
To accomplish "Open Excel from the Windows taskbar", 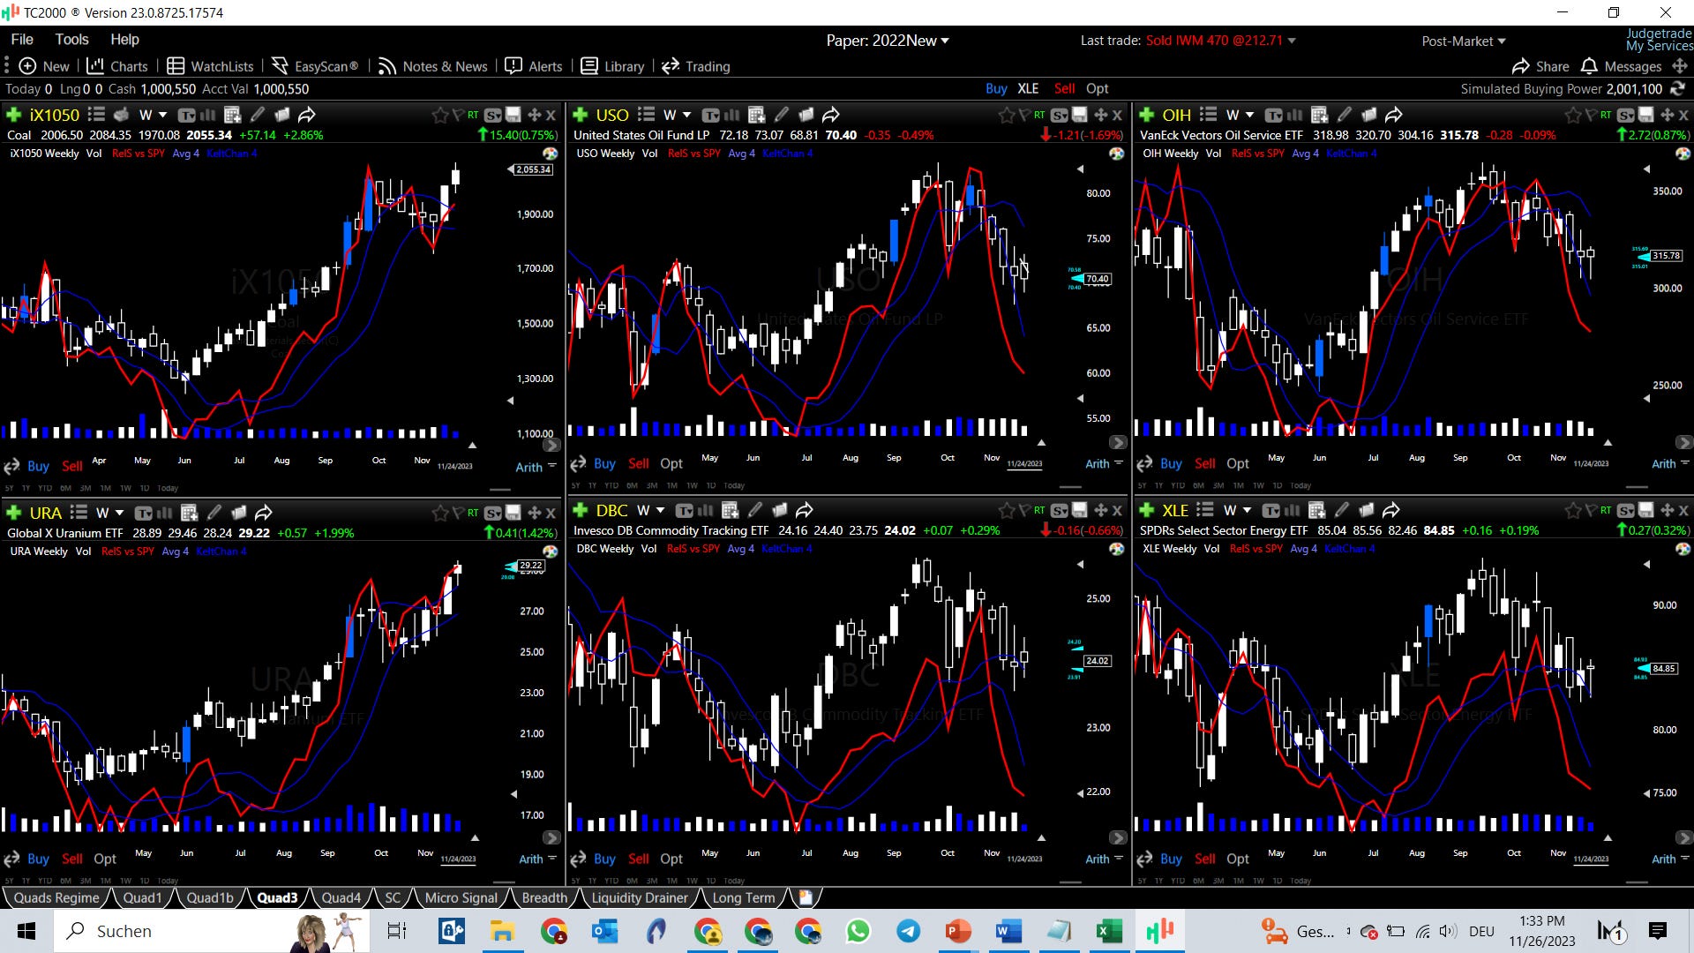I will pyautogui.click(x=1109, y=931).
